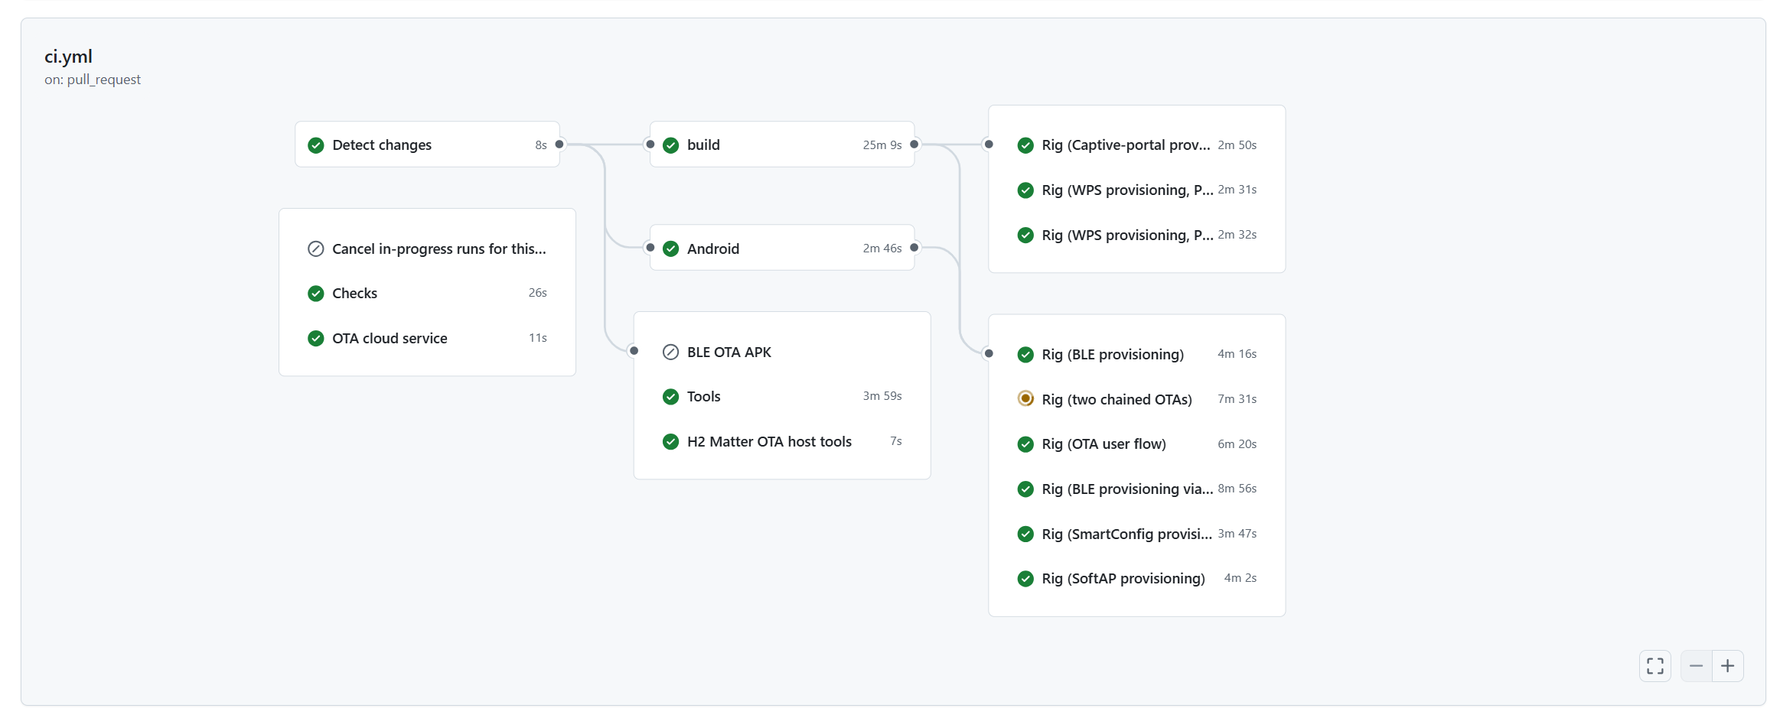1780x718 pixels.
Task: Click the Android job success check icon
Action: [670, 249]
